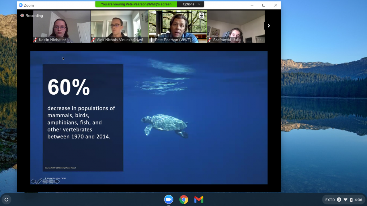Go to the previous slide with the left arrow
367x206 pixels.
(x=33, y=181)
